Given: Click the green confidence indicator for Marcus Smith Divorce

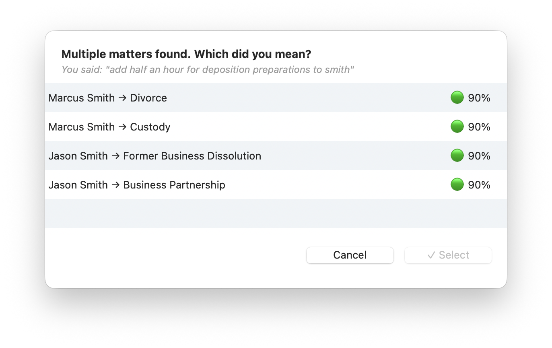Looking at the screenshot, I should point(457,97).
